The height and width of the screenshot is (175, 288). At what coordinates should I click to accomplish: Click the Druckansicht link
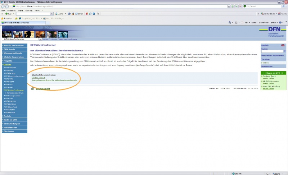(43, 89)
